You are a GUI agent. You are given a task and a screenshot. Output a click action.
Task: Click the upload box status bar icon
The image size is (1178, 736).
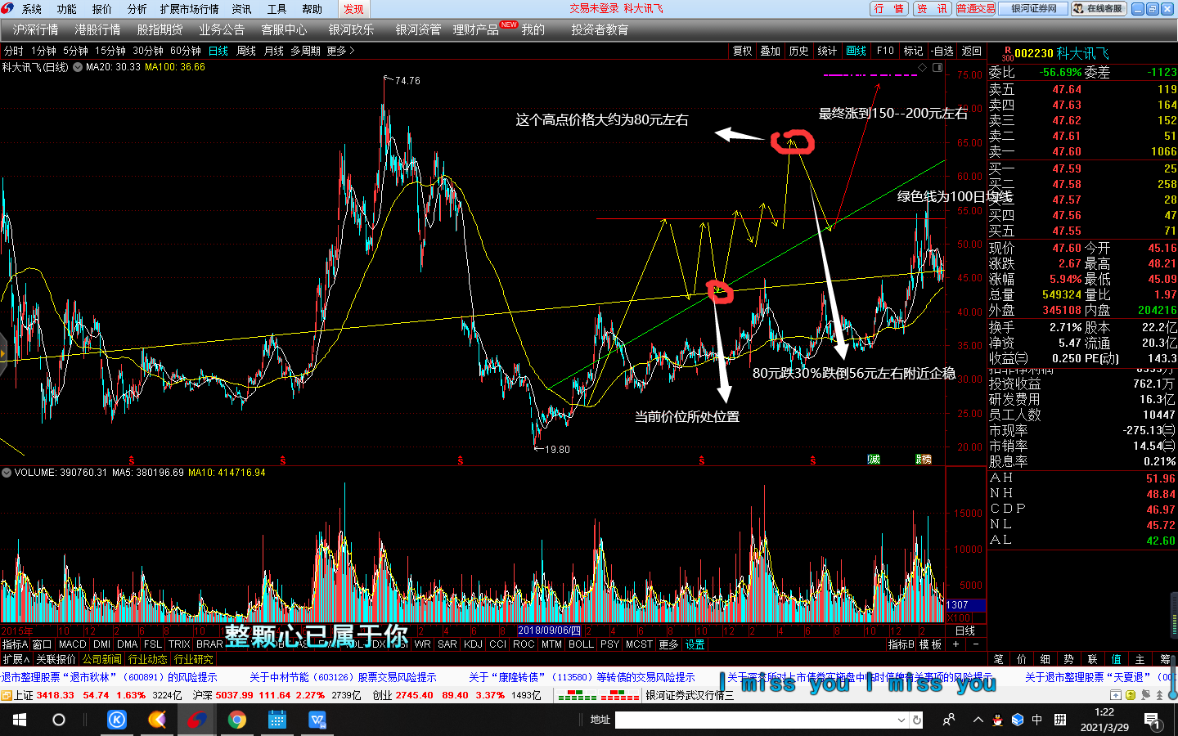(1115, 695)
